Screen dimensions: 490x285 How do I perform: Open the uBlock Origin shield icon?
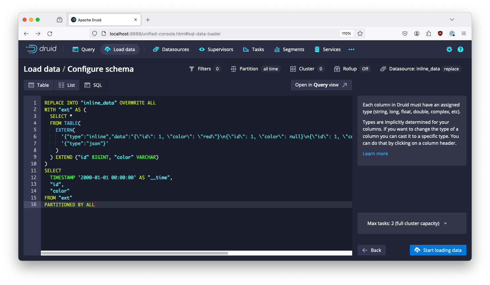coord(440,33)
